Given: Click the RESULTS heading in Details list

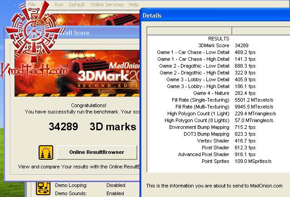Looking at the screenshot, I should click(x=219, y=39).
